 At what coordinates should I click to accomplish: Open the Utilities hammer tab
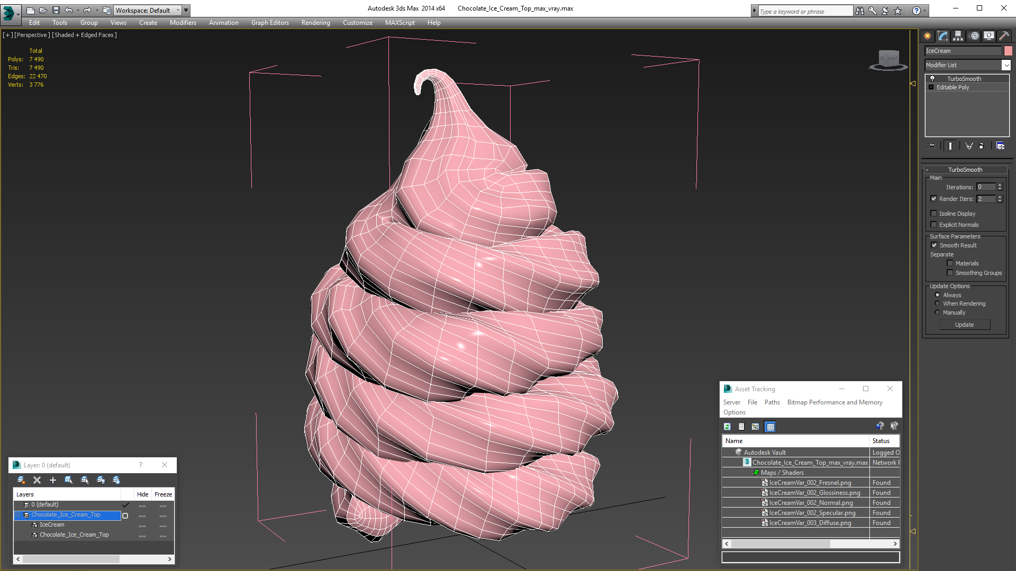click(x=1004, y=36)
